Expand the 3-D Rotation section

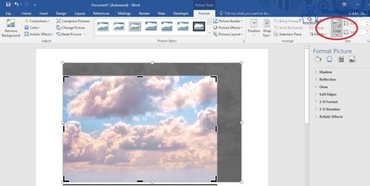tap(329, 109)
